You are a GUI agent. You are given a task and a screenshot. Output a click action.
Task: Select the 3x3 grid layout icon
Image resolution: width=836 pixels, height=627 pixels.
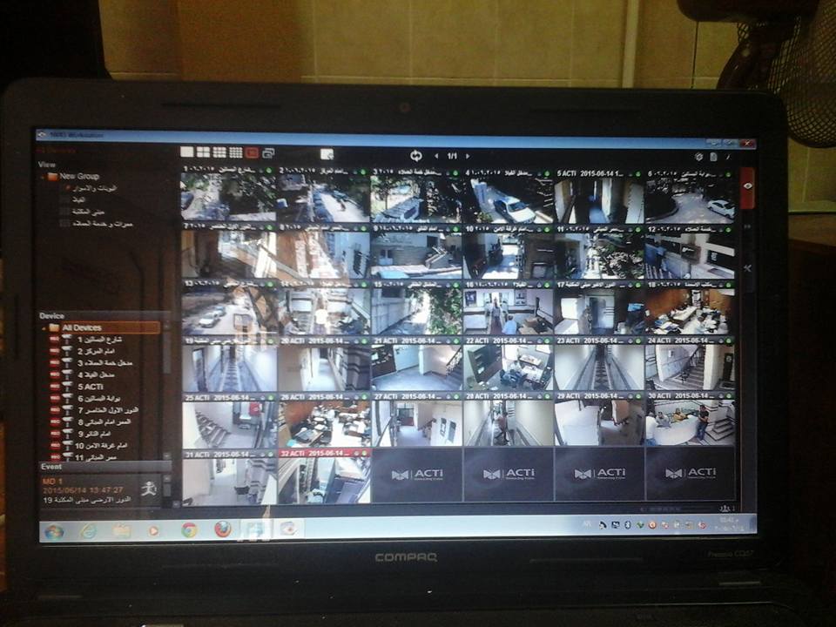click(x=219, y=152)
